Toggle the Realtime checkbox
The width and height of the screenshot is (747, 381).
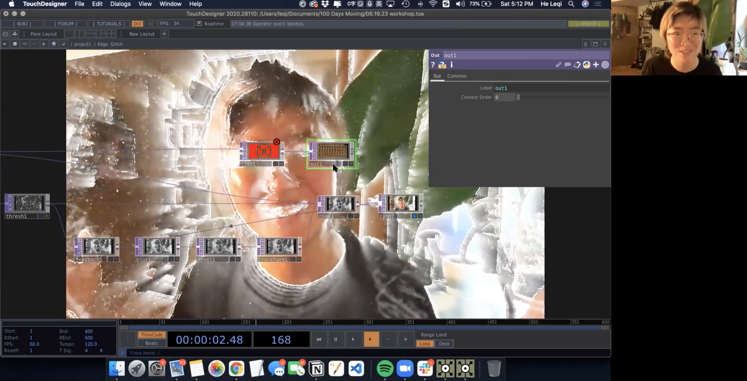[x=199, y=24]
